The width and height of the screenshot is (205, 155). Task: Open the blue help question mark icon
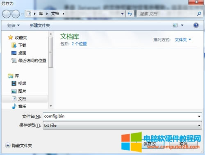[x=196, y=25]
